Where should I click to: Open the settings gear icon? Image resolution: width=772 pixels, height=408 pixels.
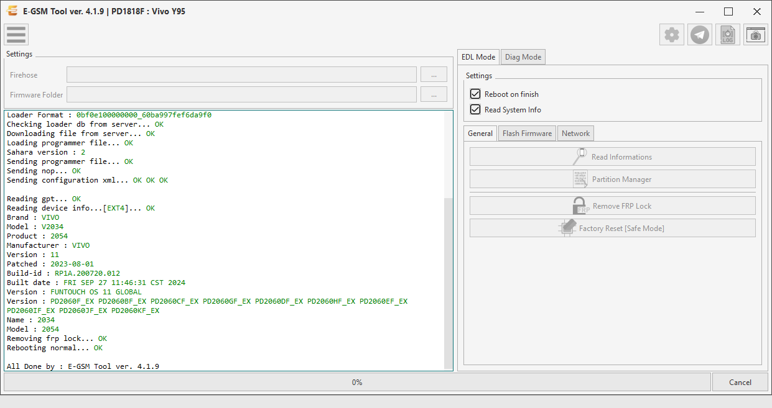pos(672,35)
